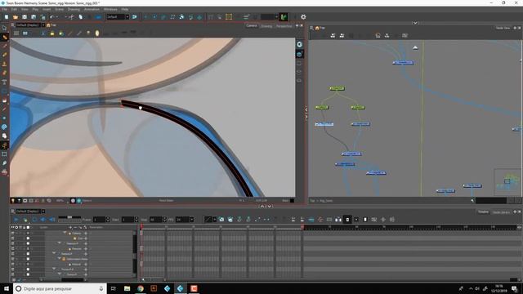Viewport: 523px width, 294px height.
Task: Open File Explorer from the taskbar
Action: (127, 288)
